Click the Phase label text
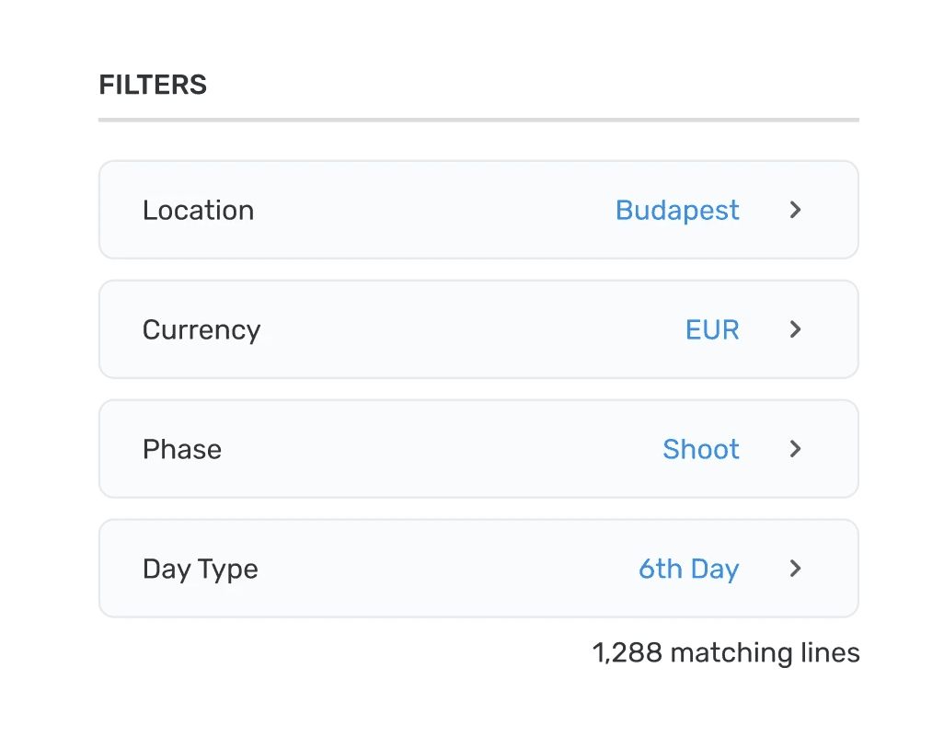 (x=182, y=449)
